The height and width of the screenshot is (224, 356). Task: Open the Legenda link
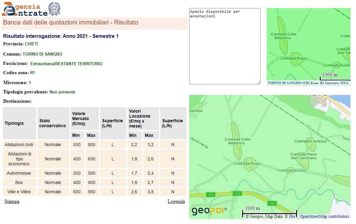pos(176,202)
